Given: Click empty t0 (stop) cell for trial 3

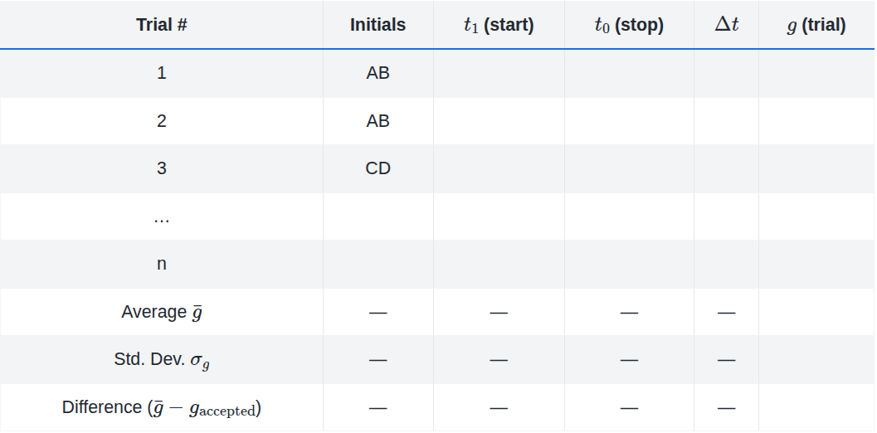Looking at the screenshot, I should (629, 168).
